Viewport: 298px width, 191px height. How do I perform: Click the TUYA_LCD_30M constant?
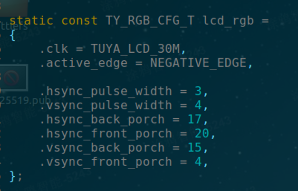click(x=135, y=49)
